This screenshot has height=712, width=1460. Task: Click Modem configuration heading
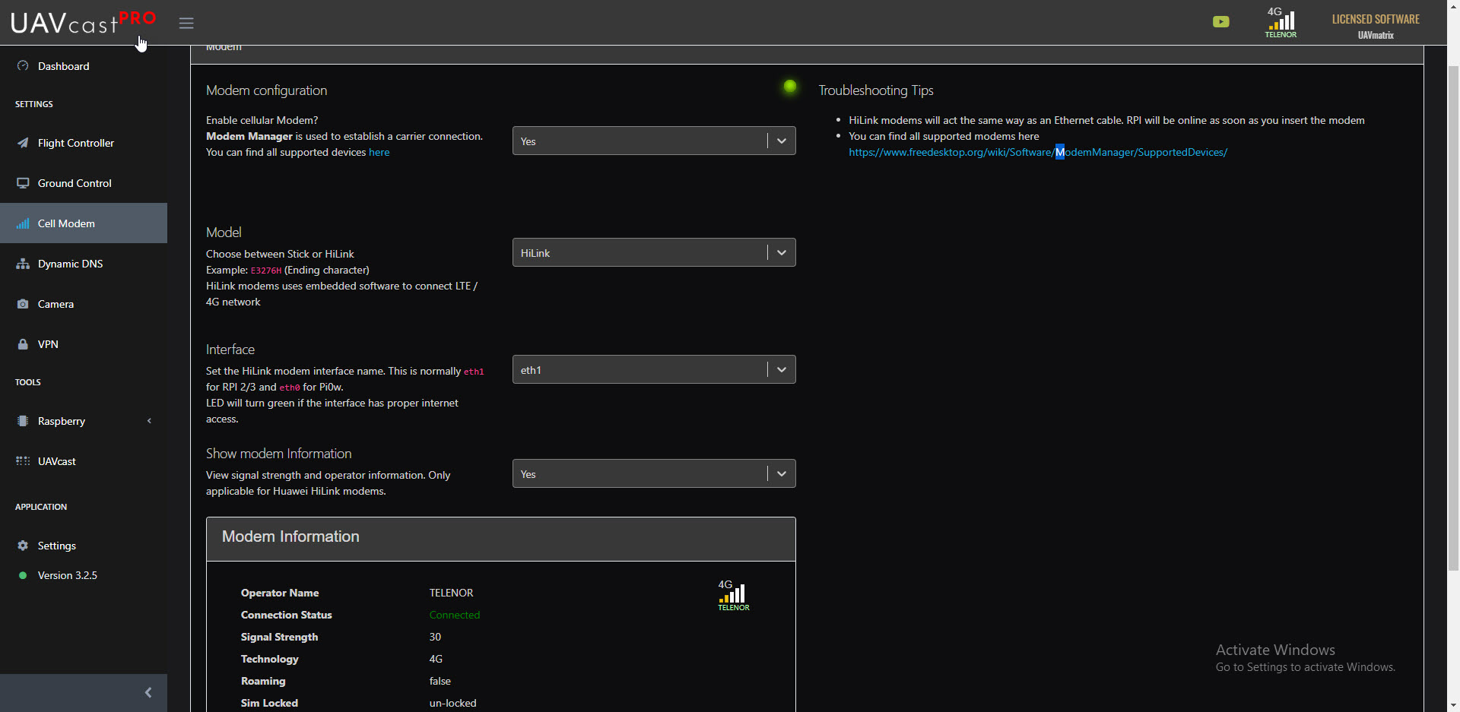[267, 90]
